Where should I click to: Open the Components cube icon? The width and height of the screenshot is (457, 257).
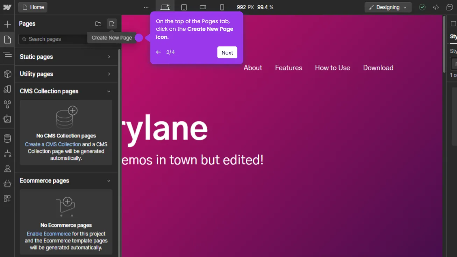7,74
